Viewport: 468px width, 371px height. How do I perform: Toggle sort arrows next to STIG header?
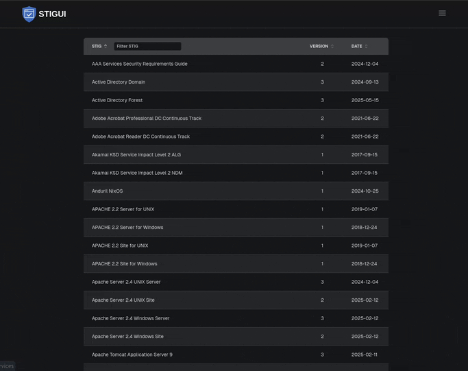[106, 47]
